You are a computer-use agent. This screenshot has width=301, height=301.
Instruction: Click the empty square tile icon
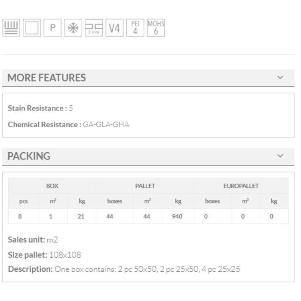click(x=32, y=28)
